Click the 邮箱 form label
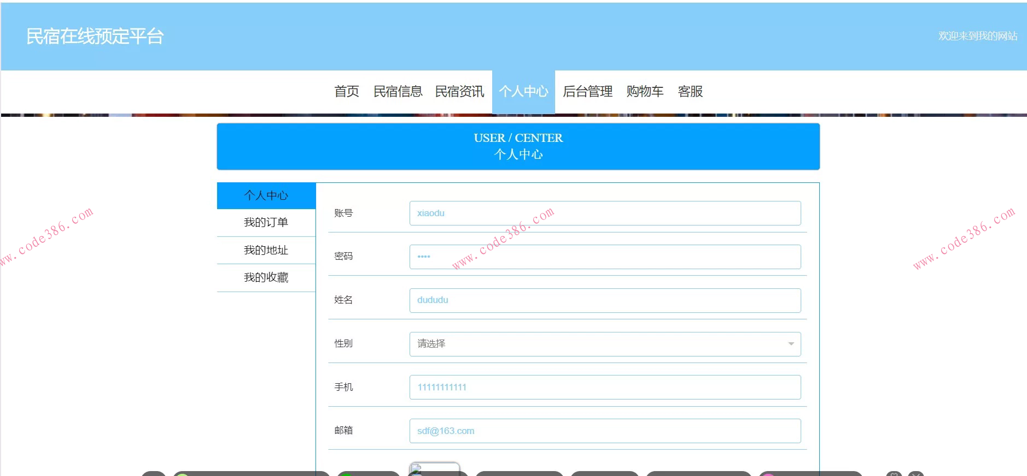 (x=343, y=430)
